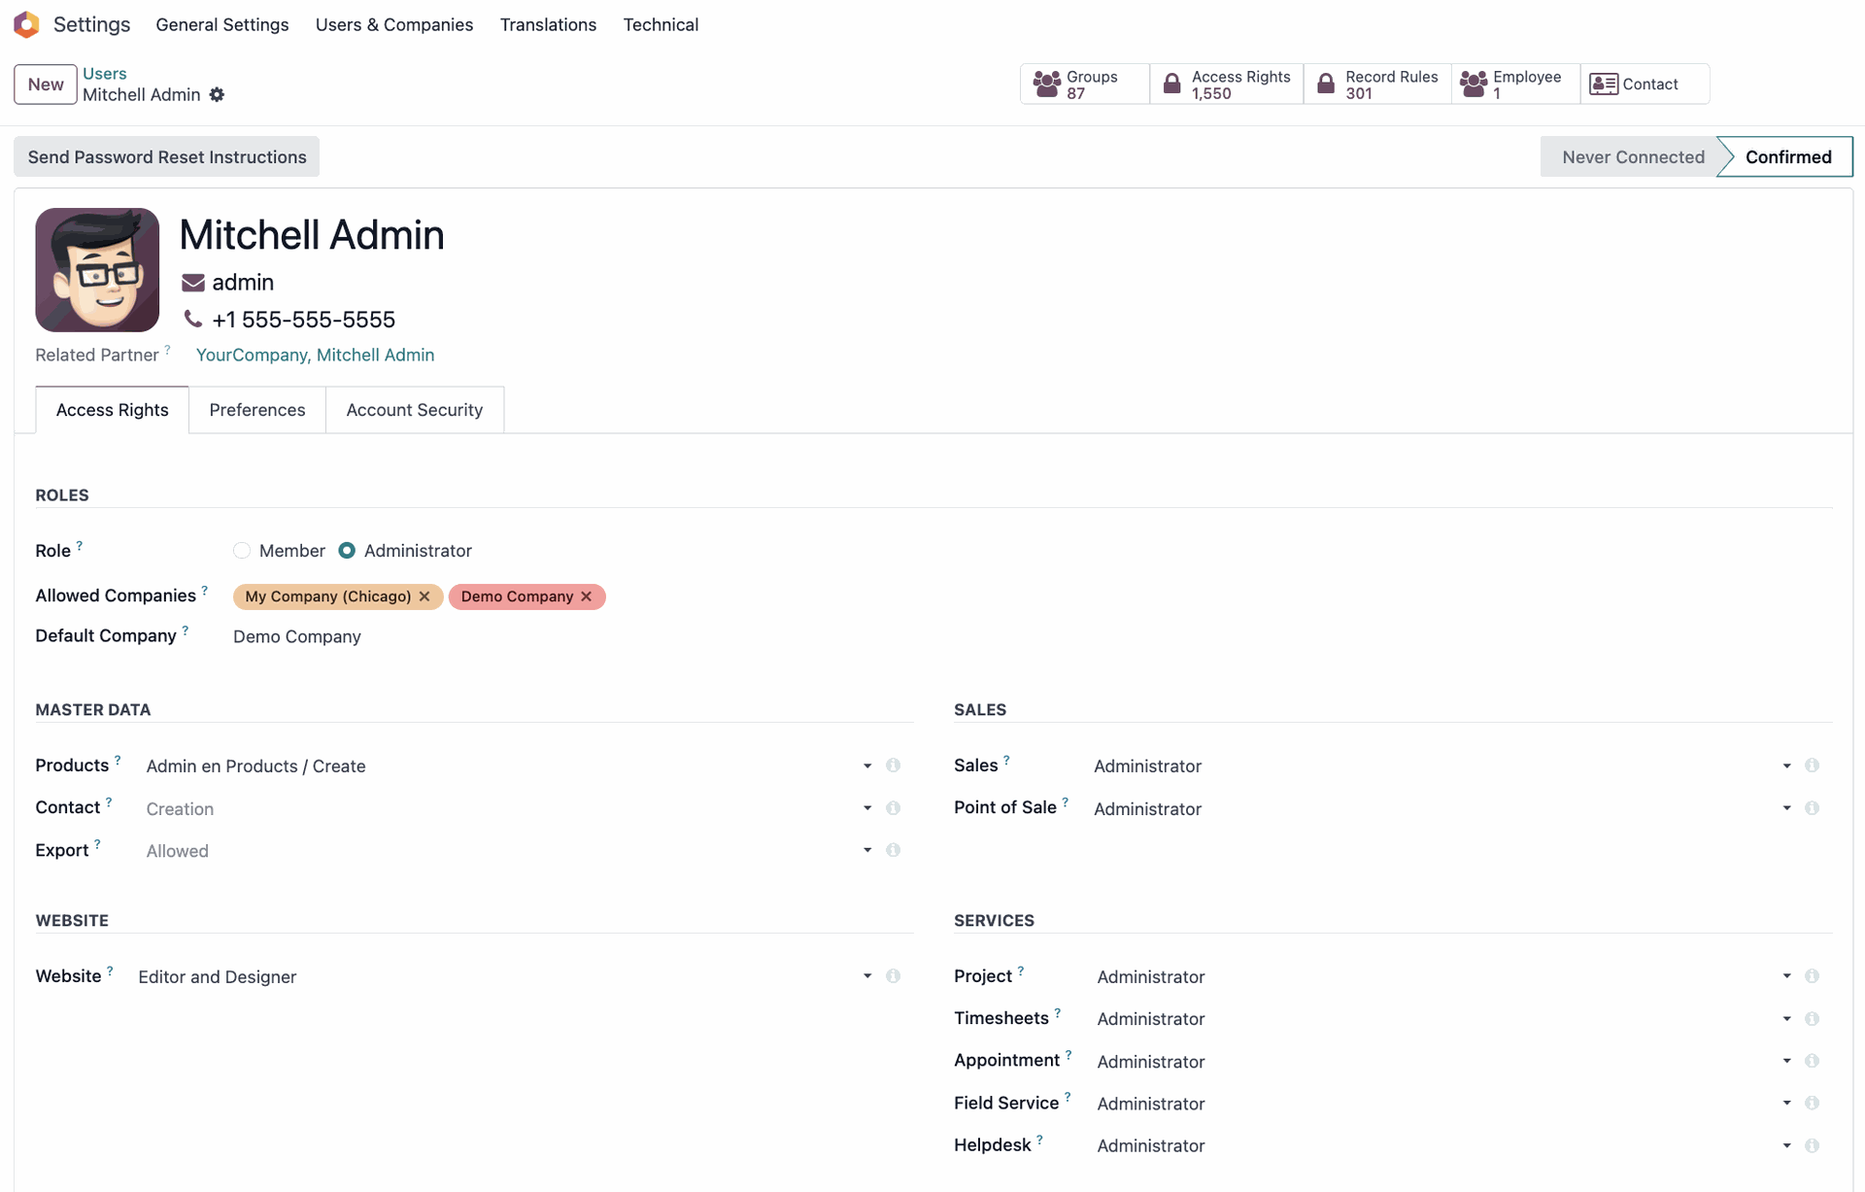The height and width of the screenshot is (1192, 1865).
Task: Open the YourCompany, Mitchell Admin partner link
Action: [315, 355]
